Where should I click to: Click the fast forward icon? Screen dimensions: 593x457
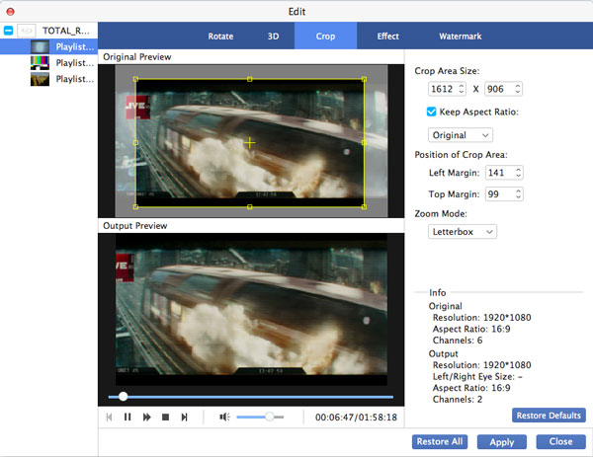[x=146, y=417]
